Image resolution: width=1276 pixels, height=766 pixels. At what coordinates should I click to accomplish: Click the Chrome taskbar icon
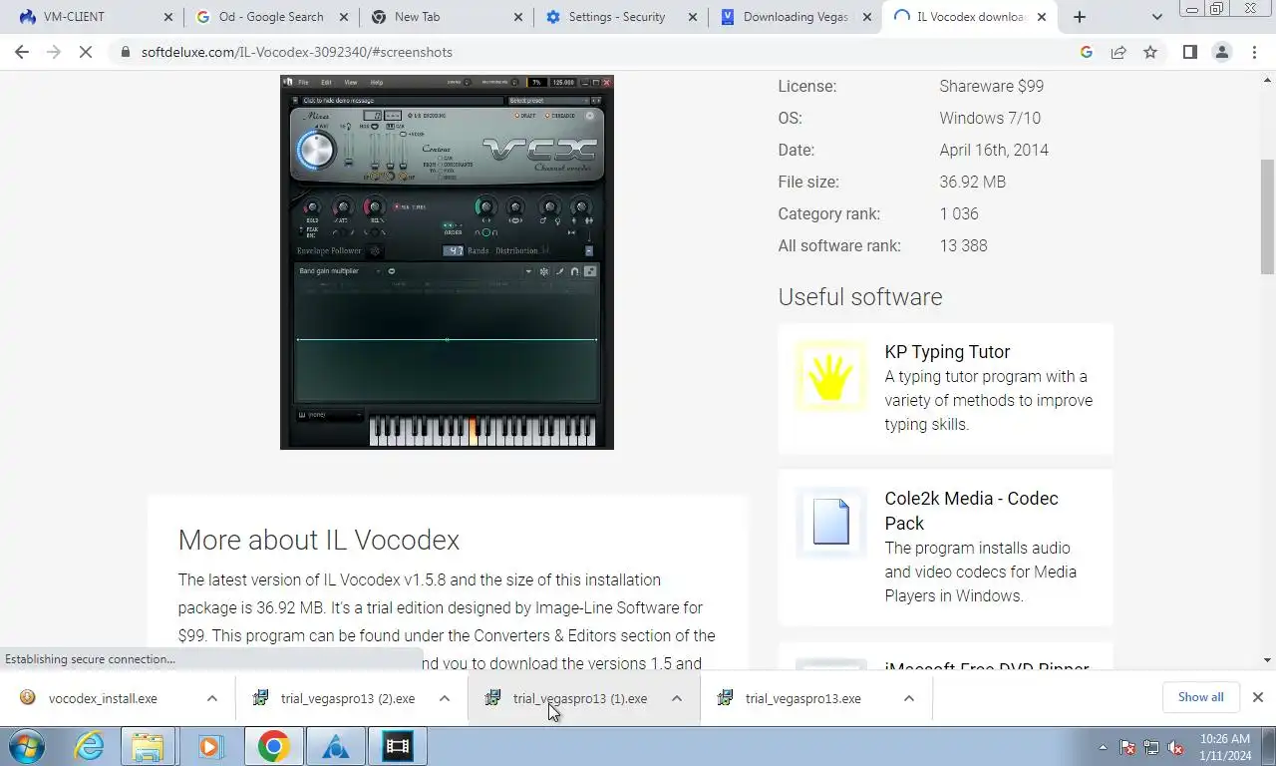273,746
